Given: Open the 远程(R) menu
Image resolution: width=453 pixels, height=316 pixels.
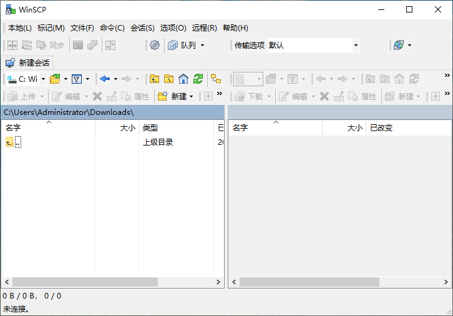Looking at the screenshot, I should [204, 27].
